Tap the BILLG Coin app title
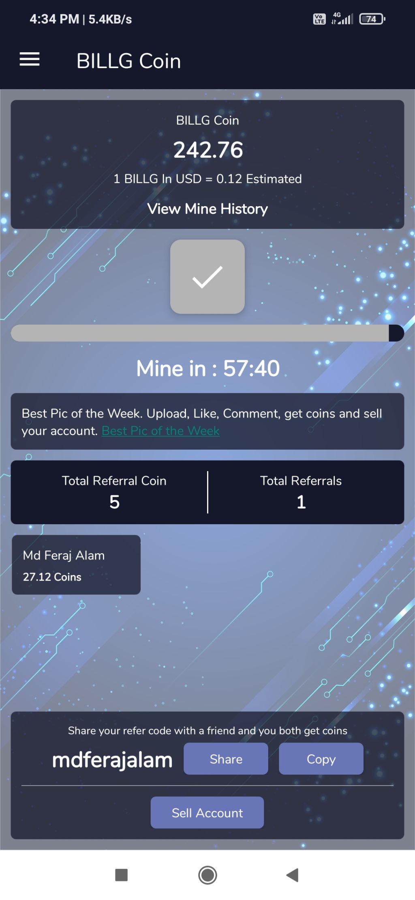Image resolution: width=415 pixels, height=900 pixels. point(128,61)
